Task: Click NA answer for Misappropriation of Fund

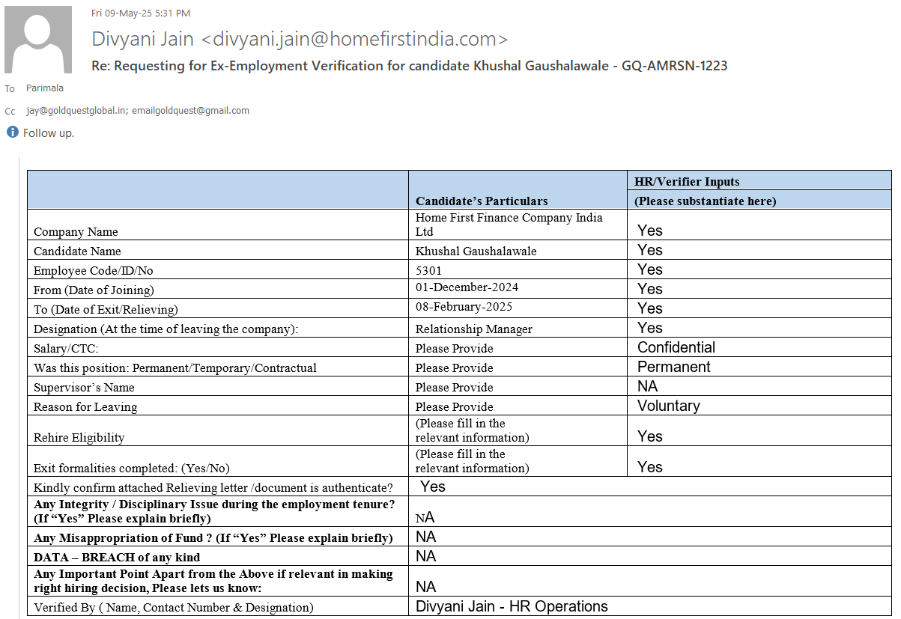Action: coord(426,537)
